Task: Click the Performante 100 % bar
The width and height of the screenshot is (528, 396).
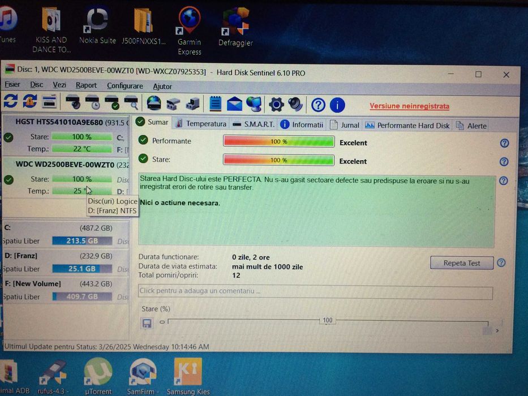Action: tap(279, 141)
